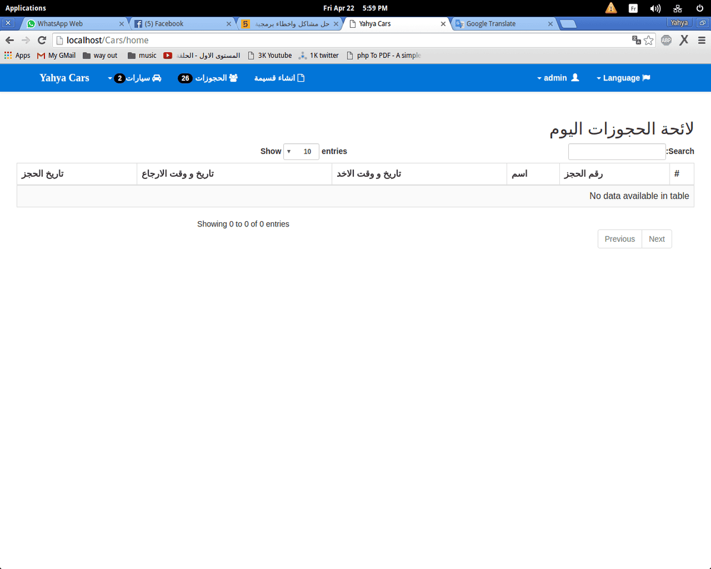Open the php To PDF bookmark
This screenshot has width=711, height=569.
[383, 55]
